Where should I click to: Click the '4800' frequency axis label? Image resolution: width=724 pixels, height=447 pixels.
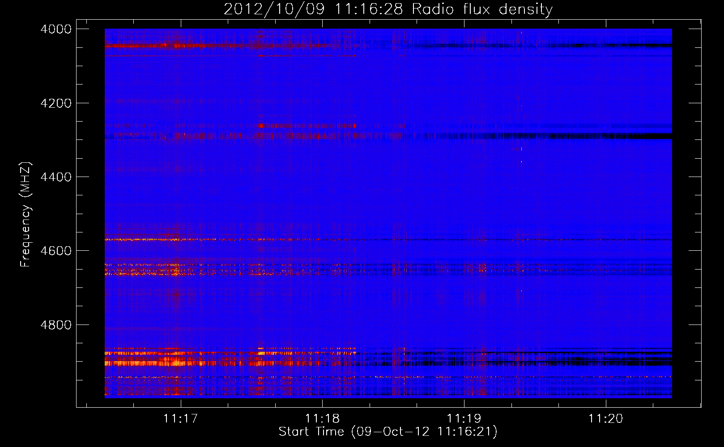pos(56,325)
